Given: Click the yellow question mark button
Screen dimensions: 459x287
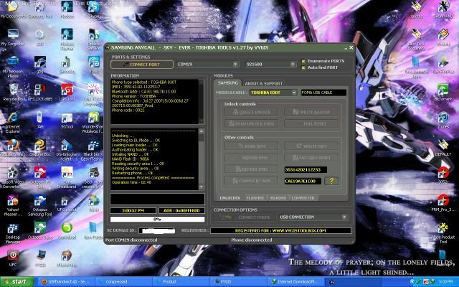Looking at the screenshot, I should [x=331, y=181].
